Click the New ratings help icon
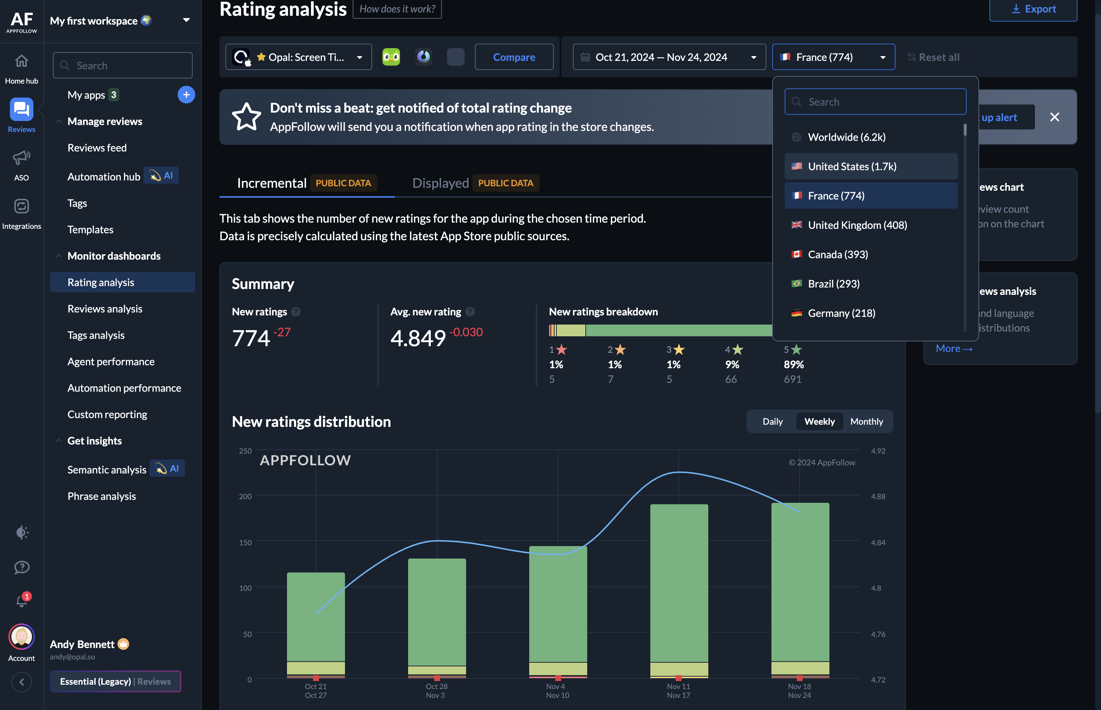Viewport: 1101px width, 710px height. [296, 312]
